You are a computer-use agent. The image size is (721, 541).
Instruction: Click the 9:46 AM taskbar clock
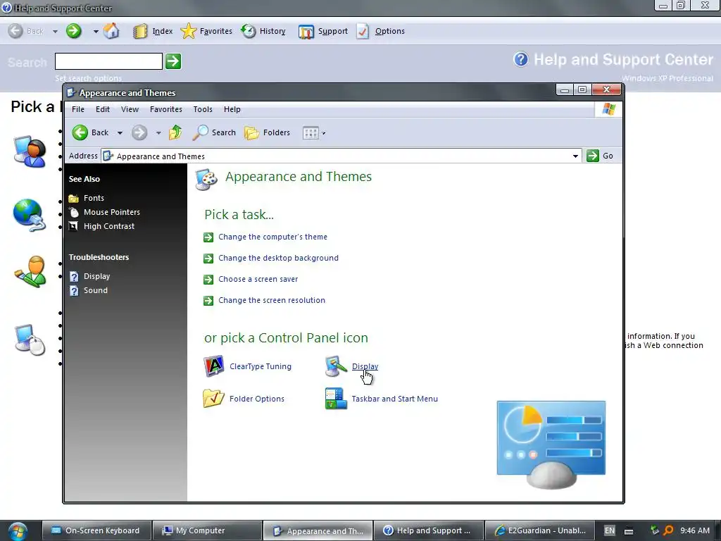(x=695, y=530)
